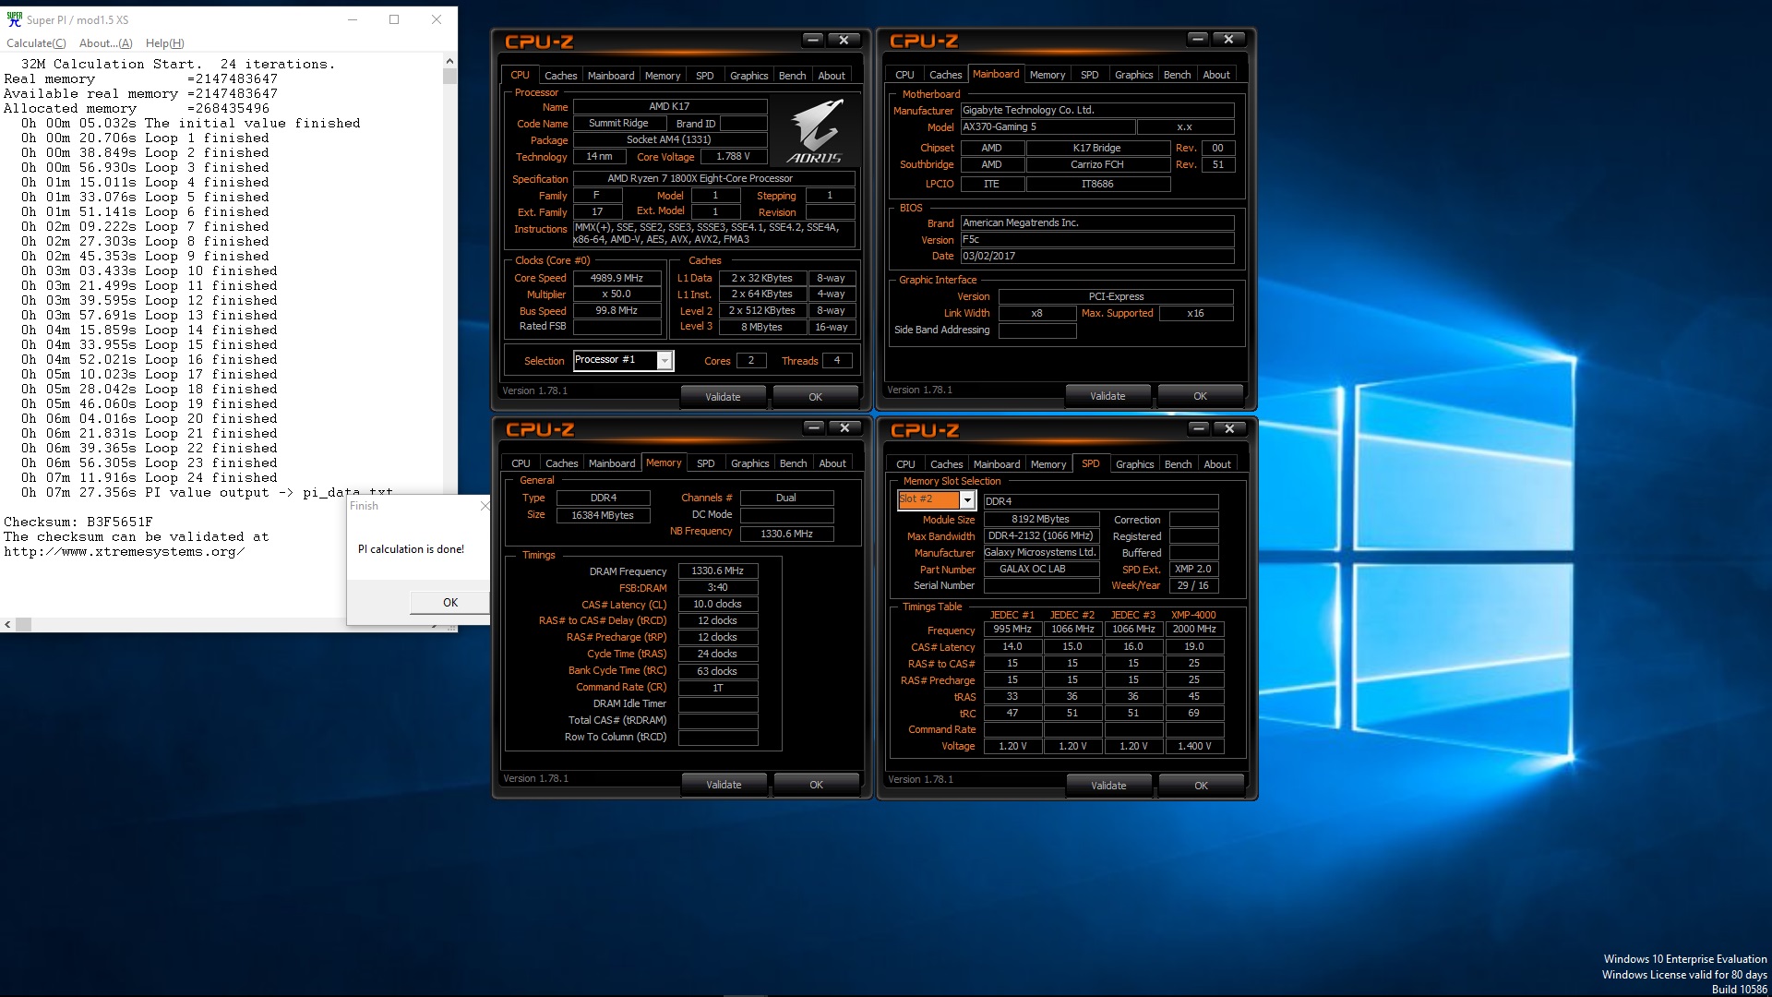The height and width of the screenshot is (997, 1772).
Task: Minimize the top-left CPU-Z window
Action: coord(812,40)
